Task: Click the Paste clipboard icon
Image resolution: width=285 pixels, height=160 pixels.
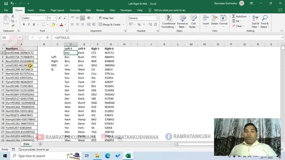Action: pos(6,19)
